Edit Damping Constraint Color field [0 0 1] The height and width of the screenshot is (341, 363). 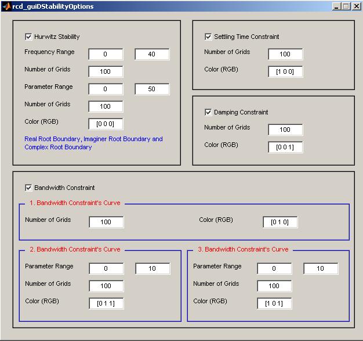(285, 147)
